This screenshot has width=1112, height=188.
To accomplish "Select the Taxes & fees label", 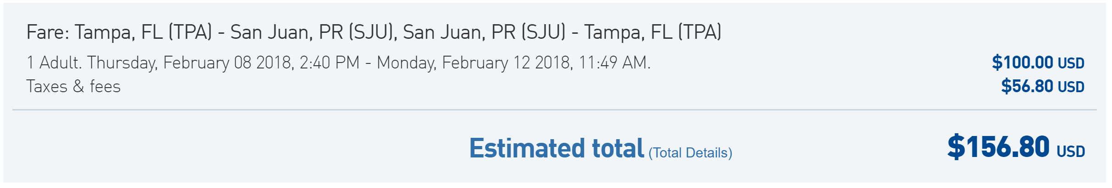I will coord(73,86).
